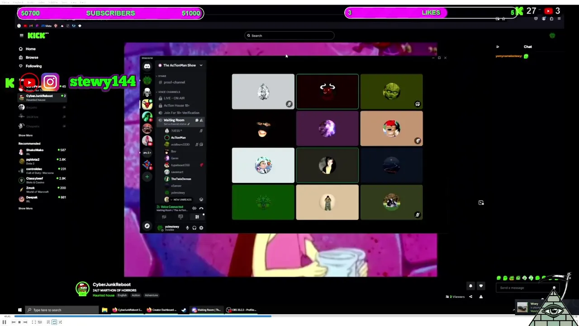Toggle Discord microphone mute
The height and width of the screenshot is (326, 579).
(187, 228)
